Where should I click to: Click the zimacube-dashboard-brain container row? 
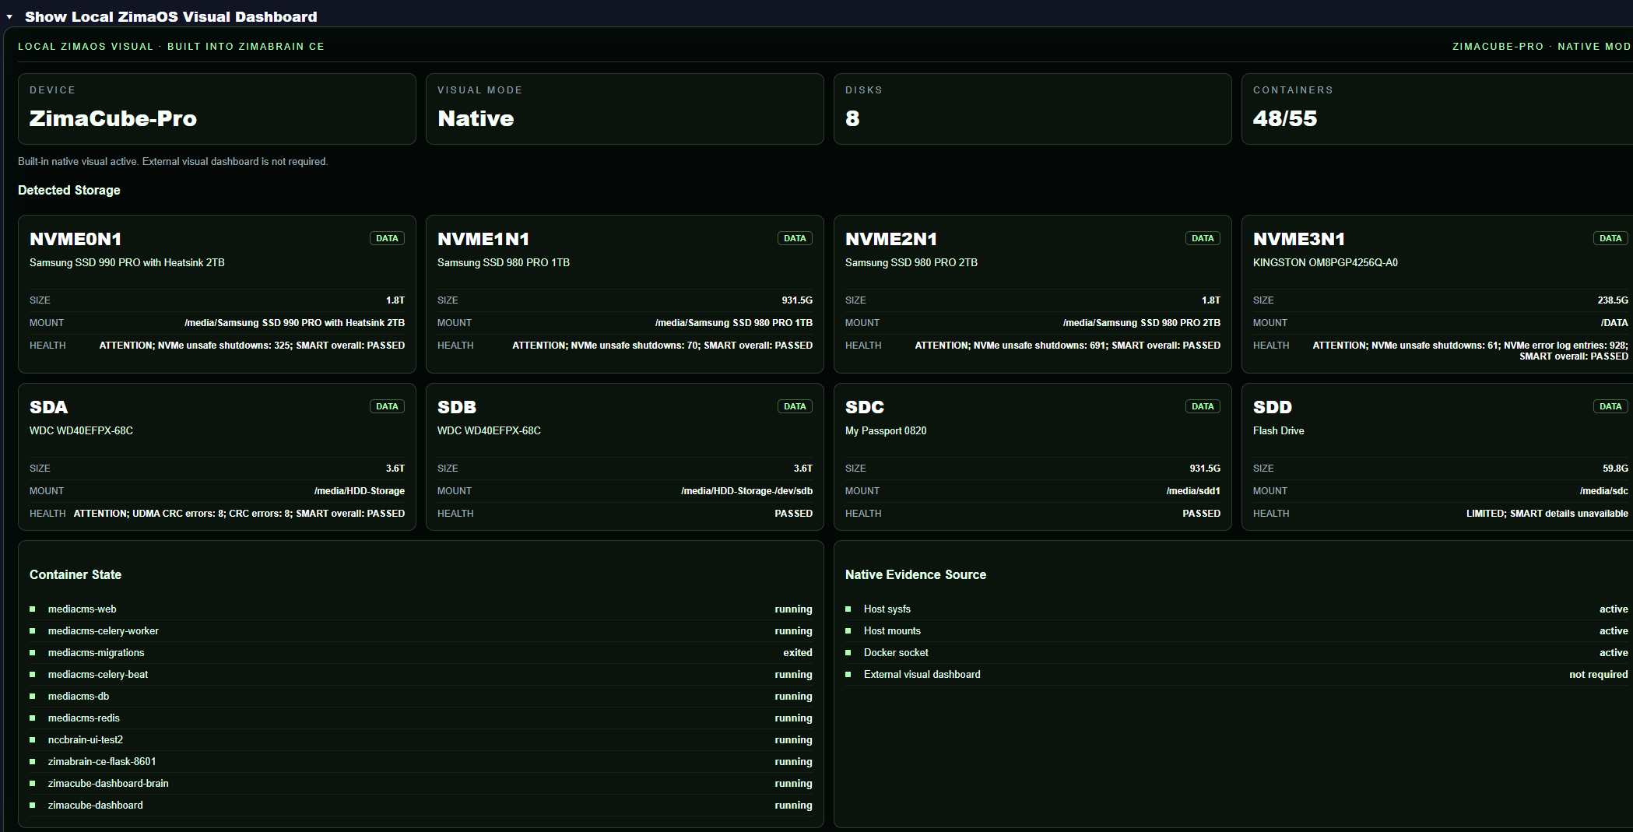[420, 783]
